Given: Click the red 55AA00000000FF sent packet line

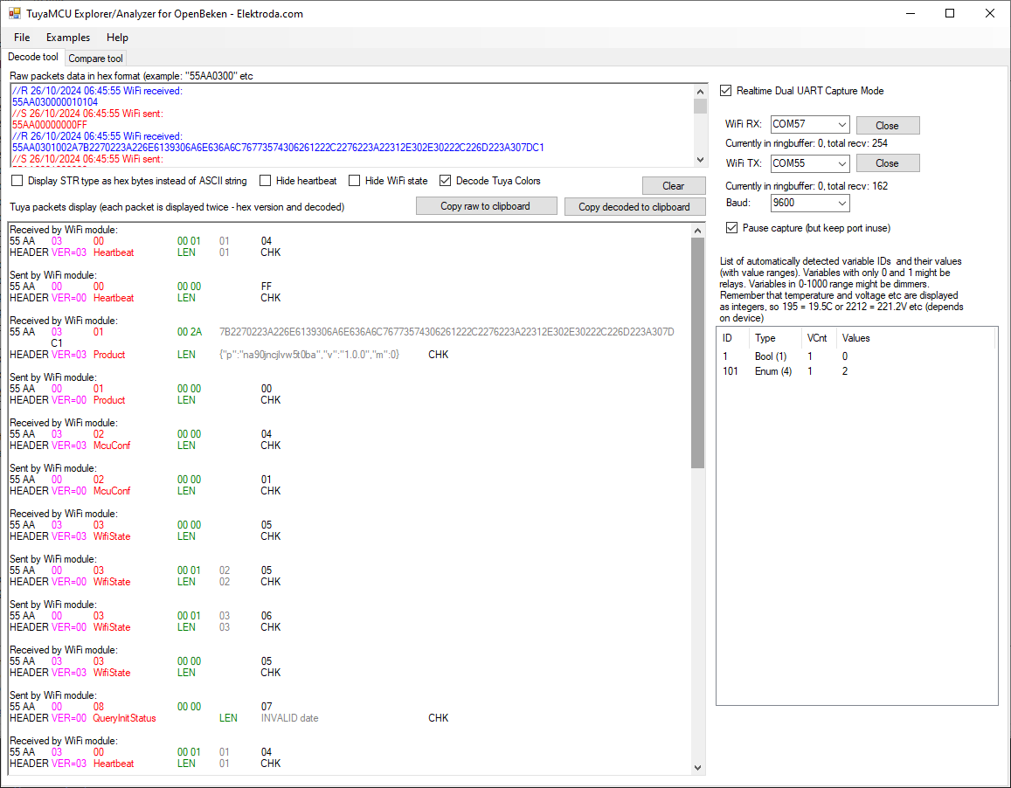Looking at the screenshot, I should [50, 125].
